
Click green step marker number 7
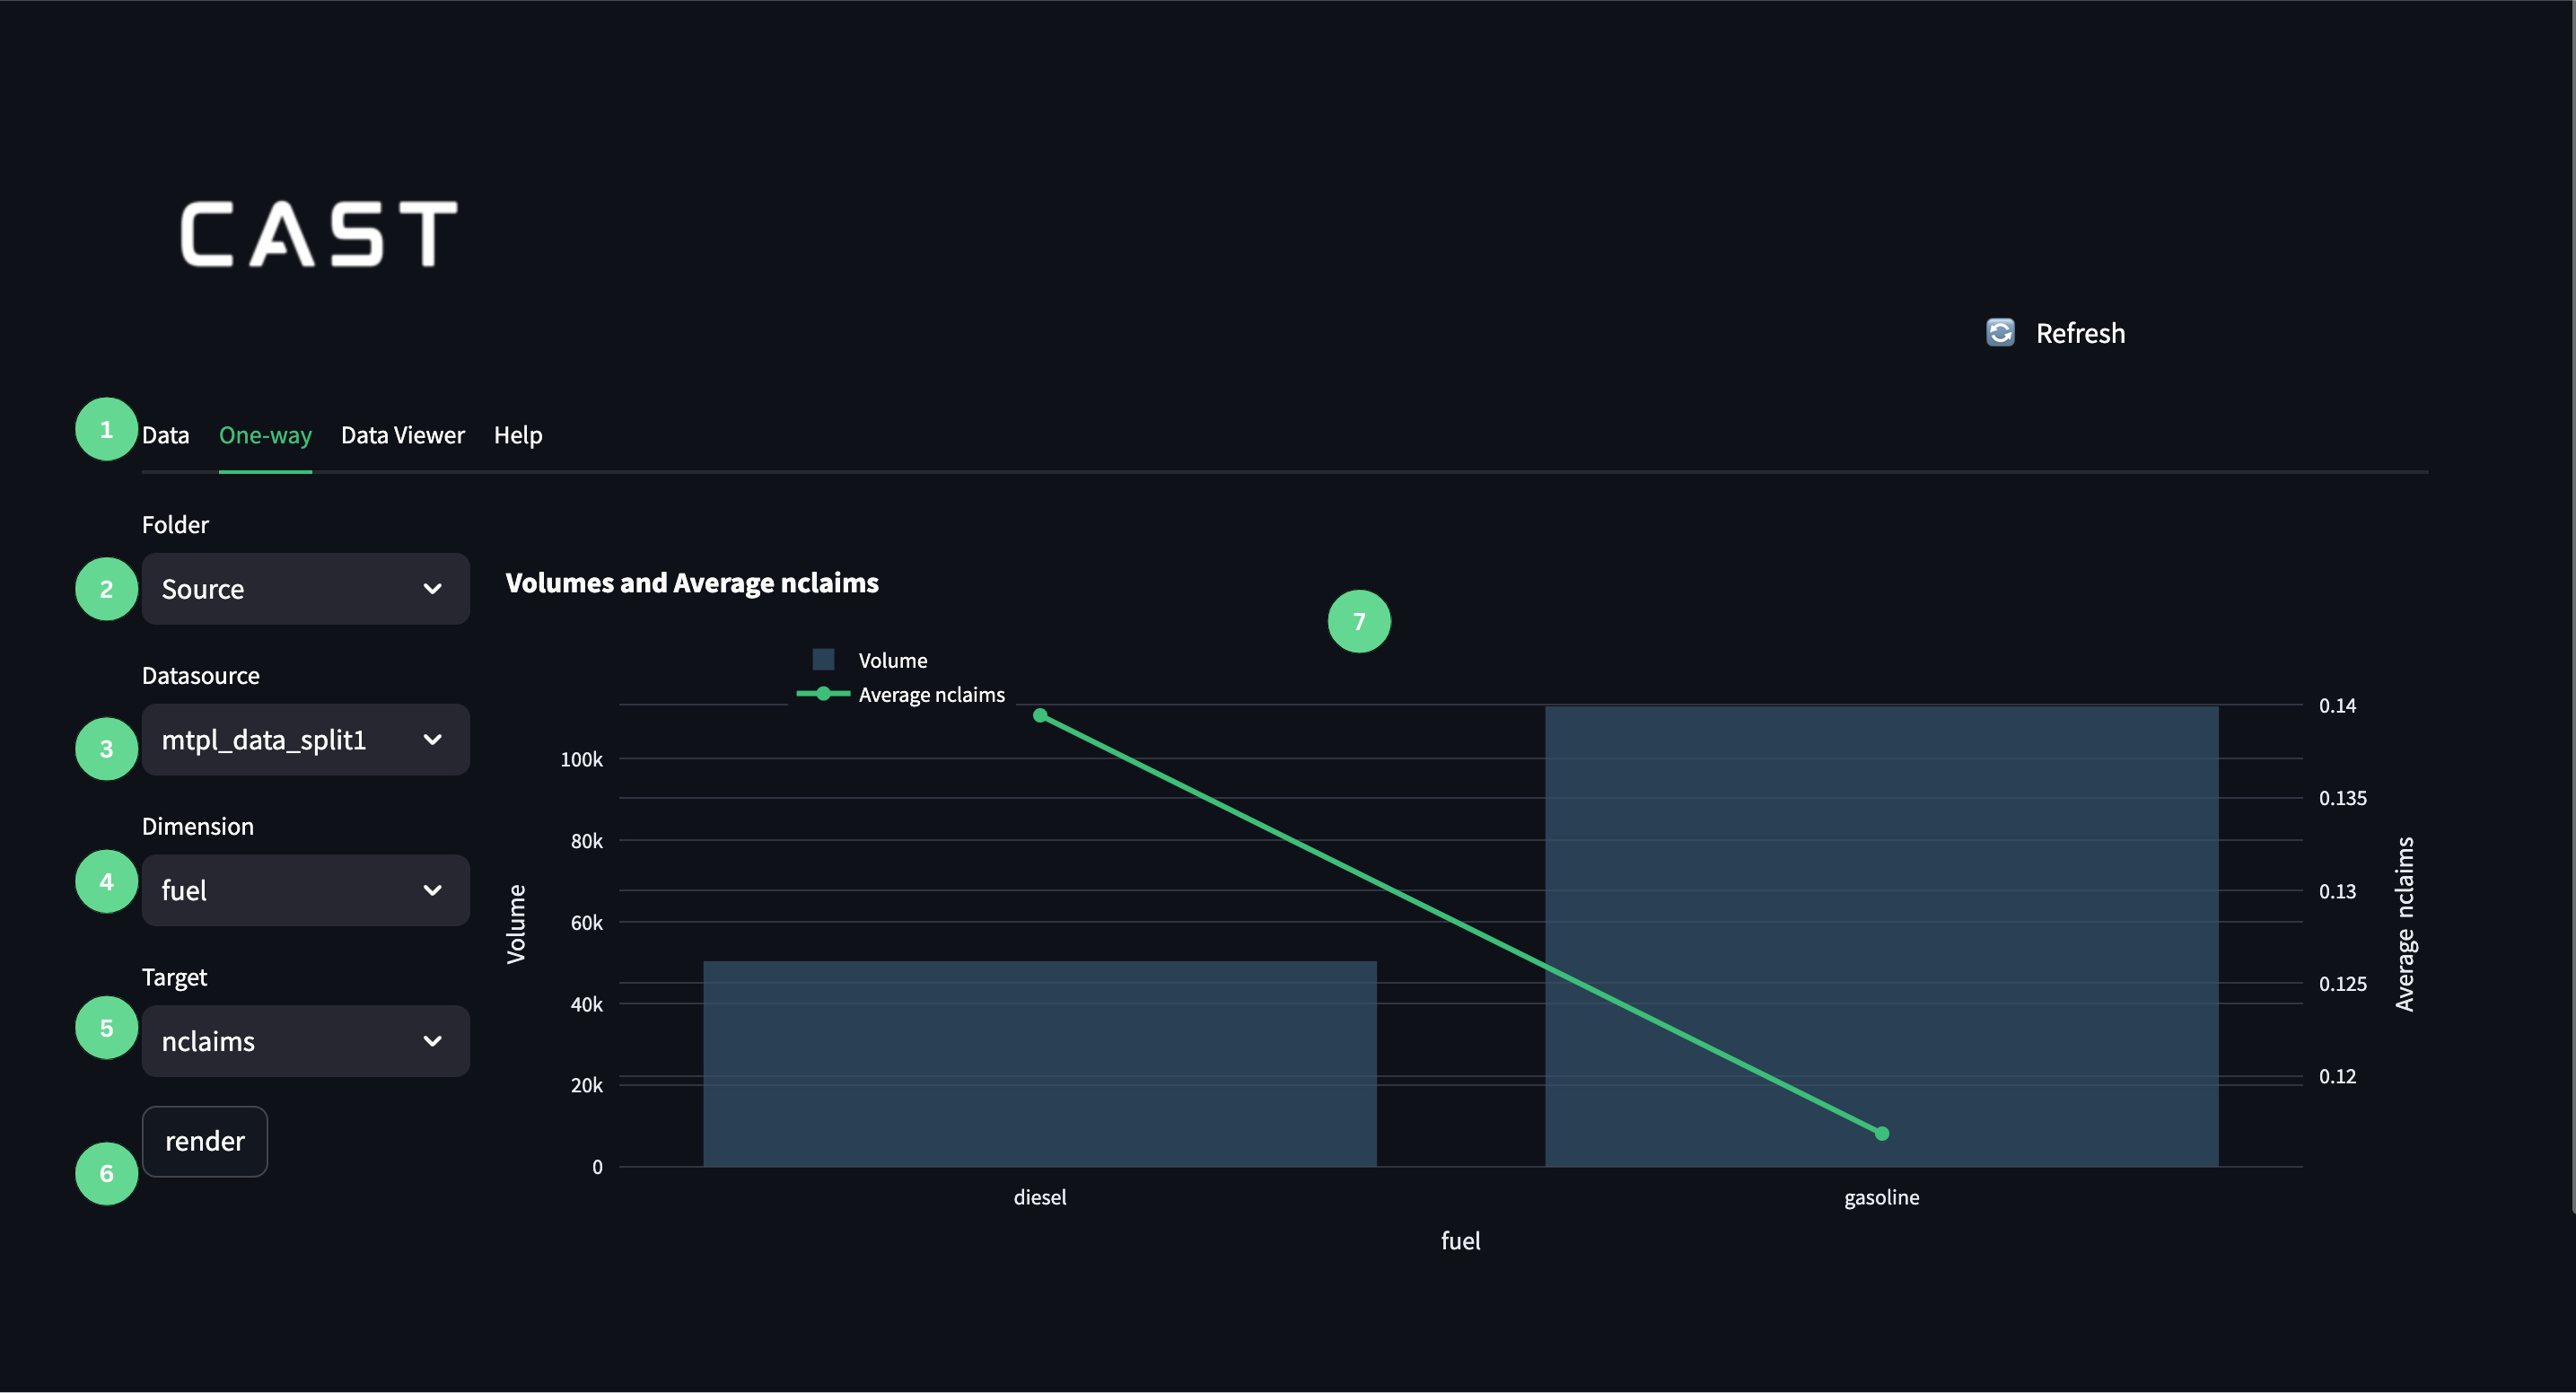pyautogui.click(x=1358, y=621)
